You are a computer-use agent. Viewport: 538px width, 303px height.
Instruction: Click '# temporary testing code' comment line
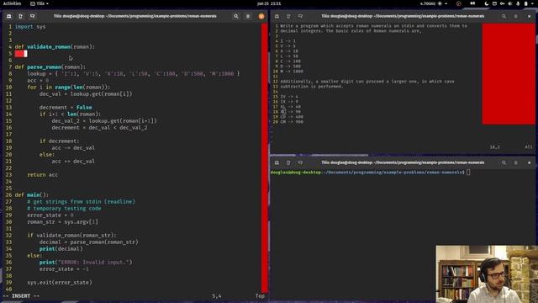pyautogui.click(x=64, y=208)
